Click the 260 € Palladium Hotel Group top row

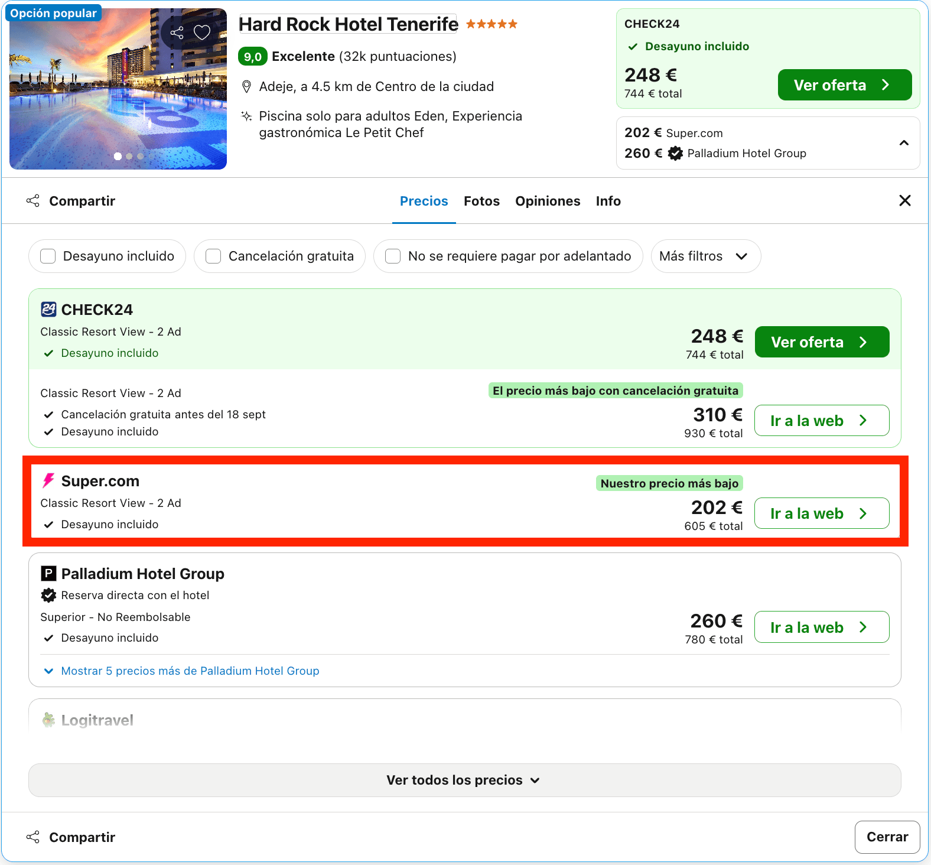(x=715, y=154)
